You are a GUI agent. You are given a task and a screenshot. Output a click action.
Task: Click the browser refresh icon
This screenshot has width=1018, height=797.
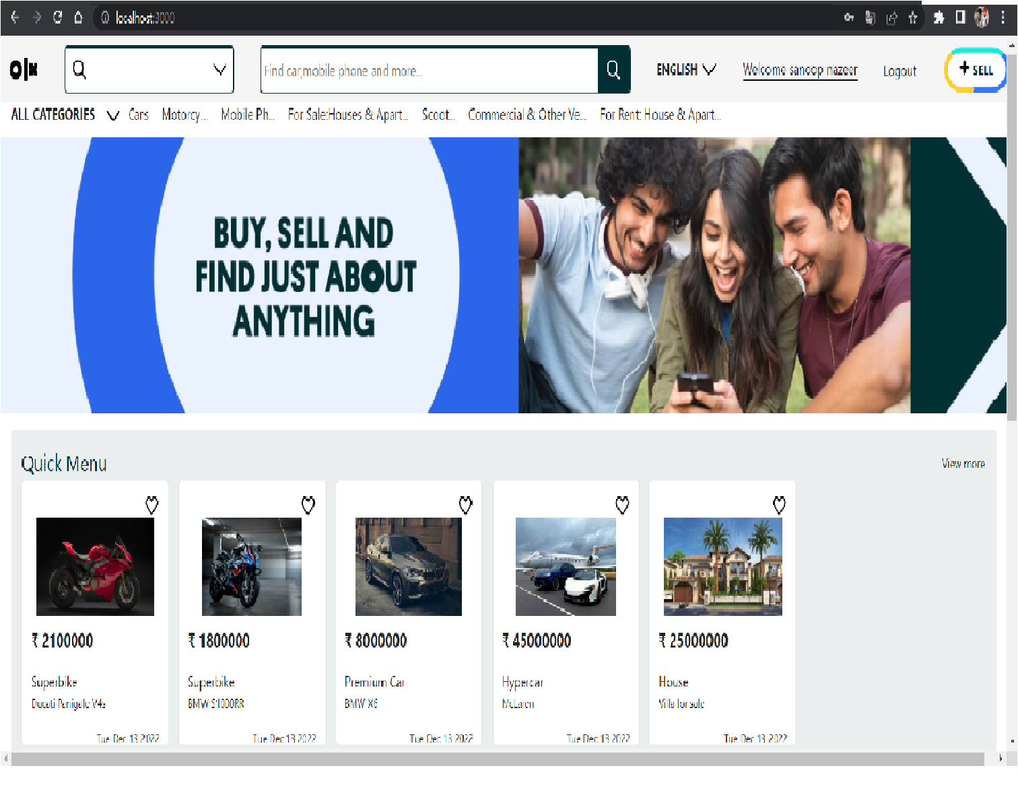pos(57,18)
